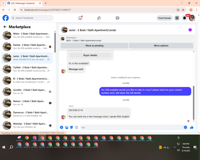Open Windows taskbar search
The image size is (200, 160).
tap(11, 147)
